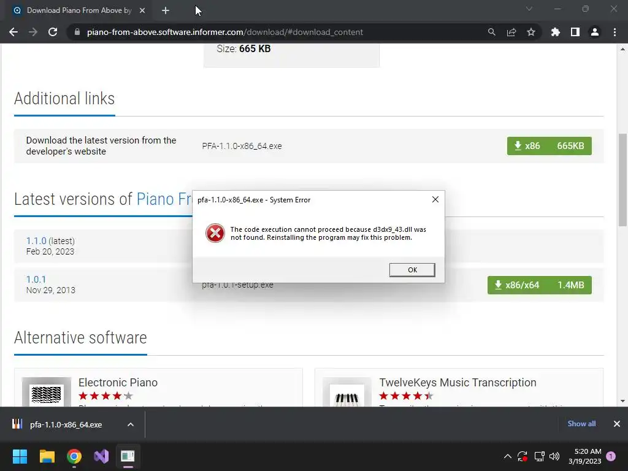This screenshot has height=471, width=628.
Task: View site info via lock icon
Action: pos(77,32)
